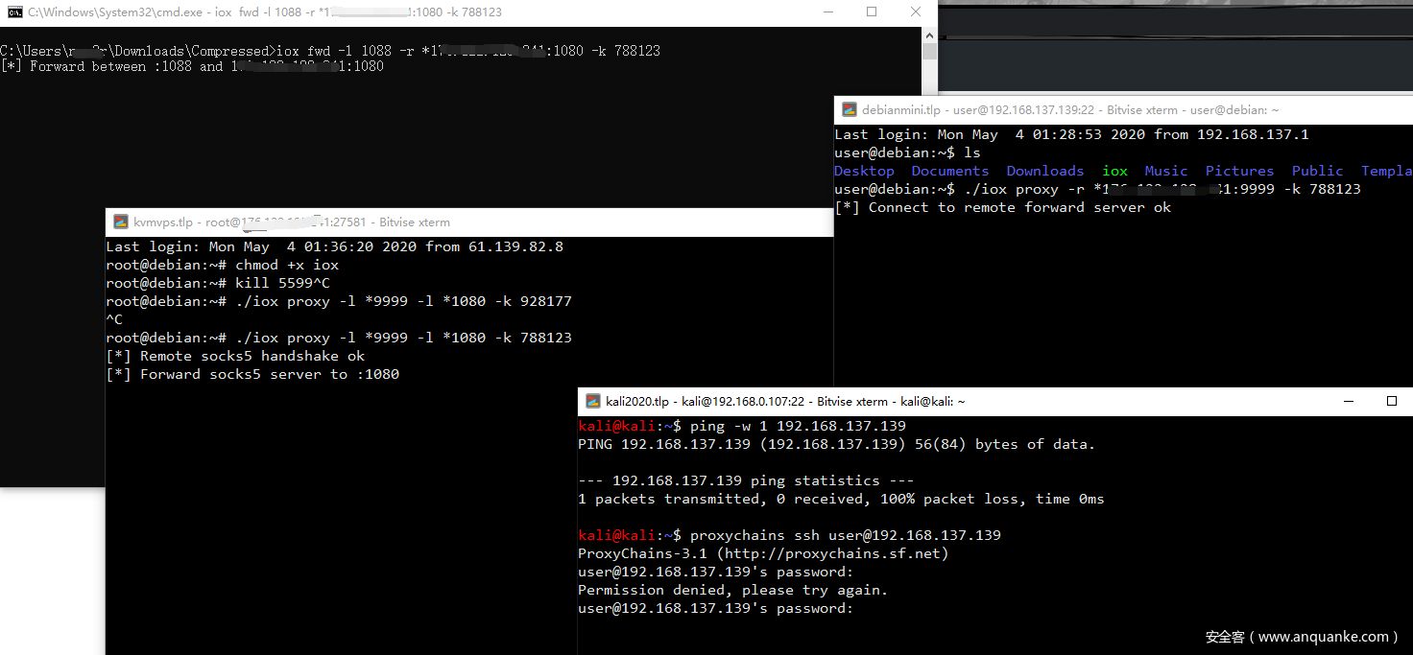This screenshot has width=1413, height=655.
Task: Focus the kali2020.tlp window title bar
Action: point(785,401)
